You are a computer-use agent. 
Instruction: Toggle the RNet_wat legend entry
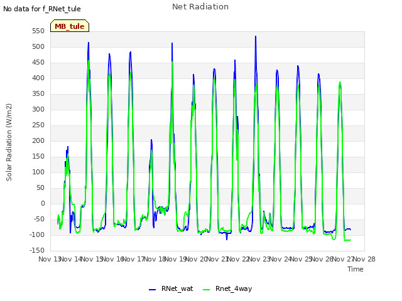(171, 288)
